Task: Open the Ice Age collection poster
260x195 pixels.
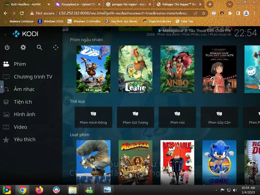Action: (93, 162)
